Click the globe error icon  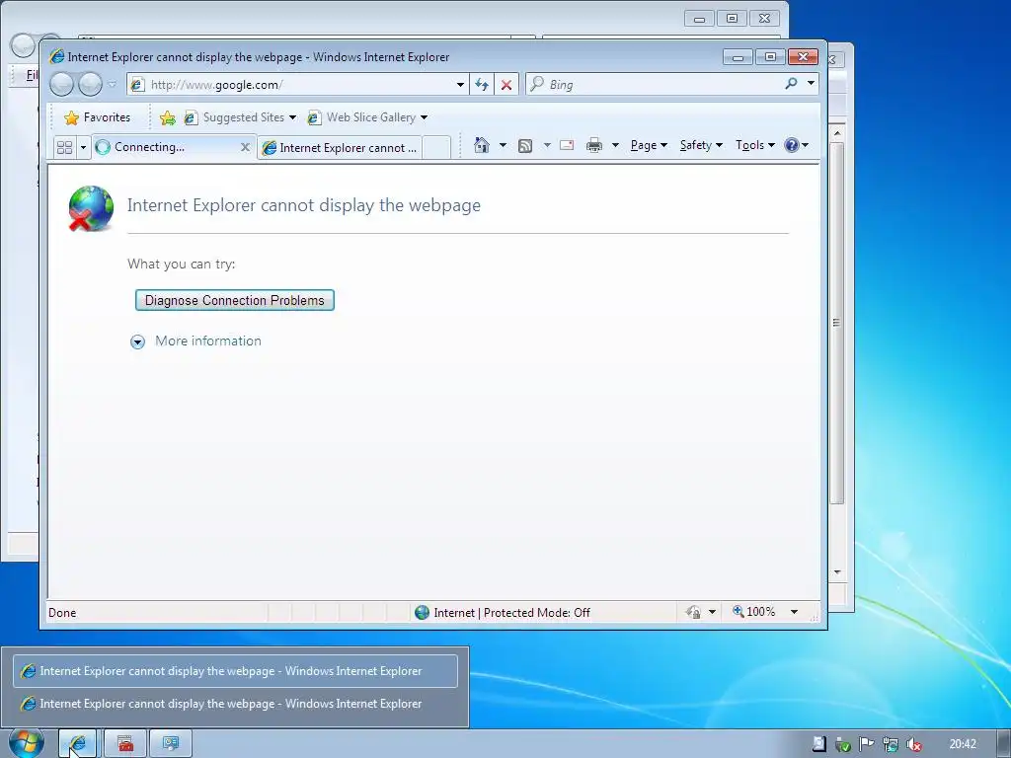(91, 208)
